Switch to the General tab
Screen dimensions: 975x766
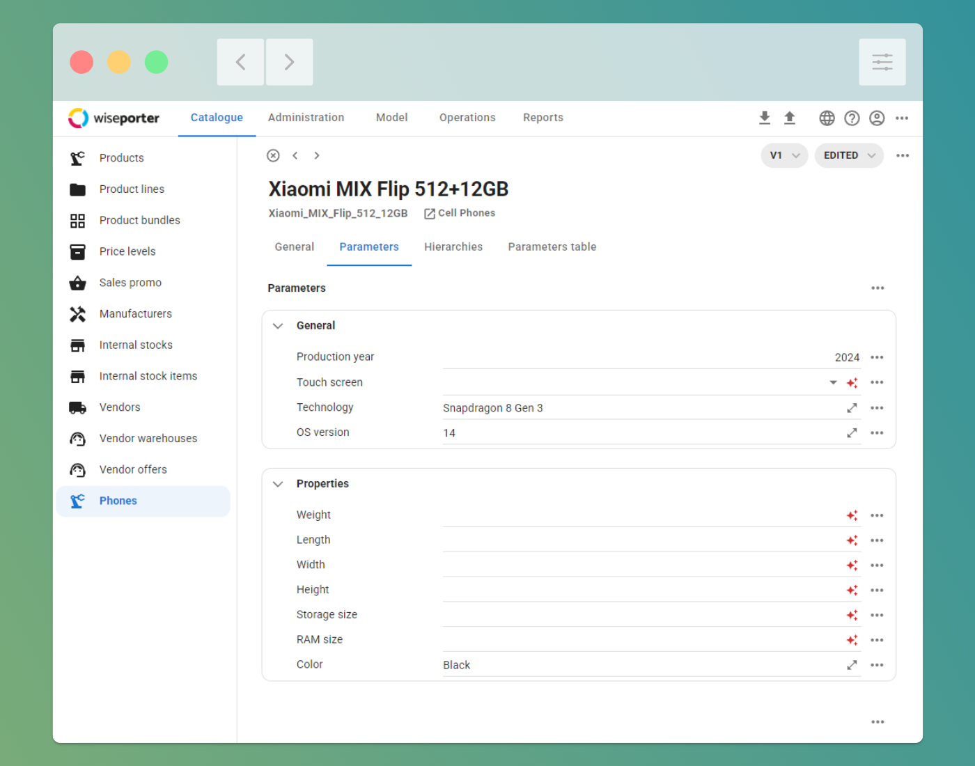295,247
